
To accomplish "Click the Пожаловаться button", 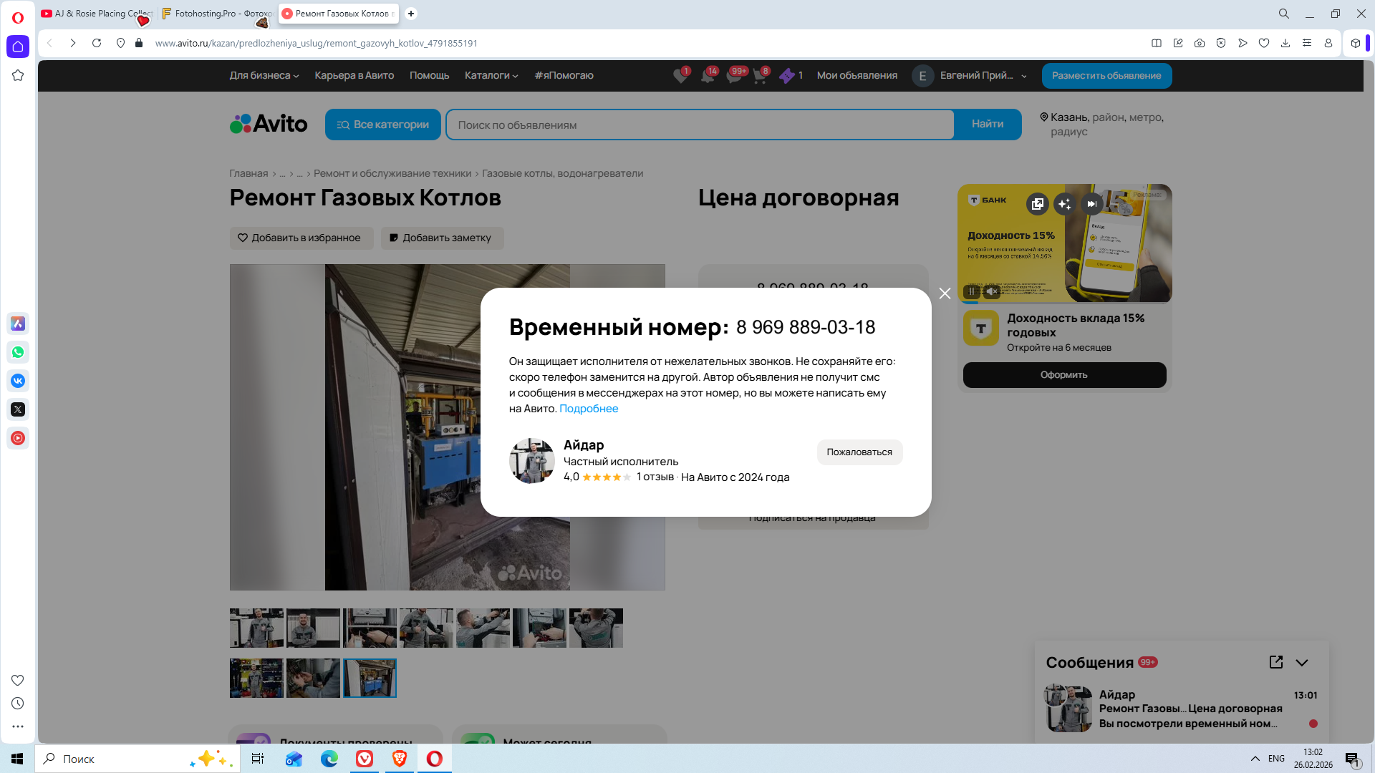I will coord(859,452).
